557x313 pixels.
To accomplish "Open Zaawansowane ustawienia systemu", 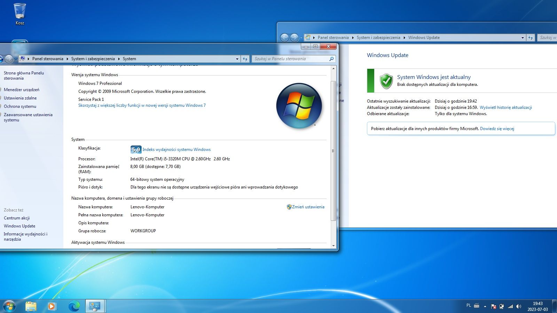I will tap(28, 117).
